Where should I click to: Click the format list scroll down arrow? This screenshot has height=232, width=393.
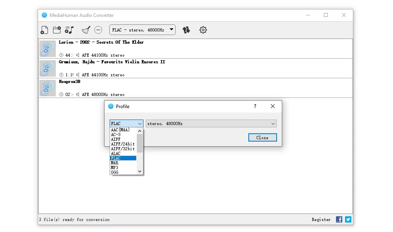[x=140, y=171]
